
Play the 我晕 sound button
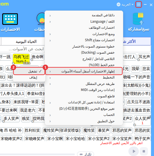tap(136, 69)
